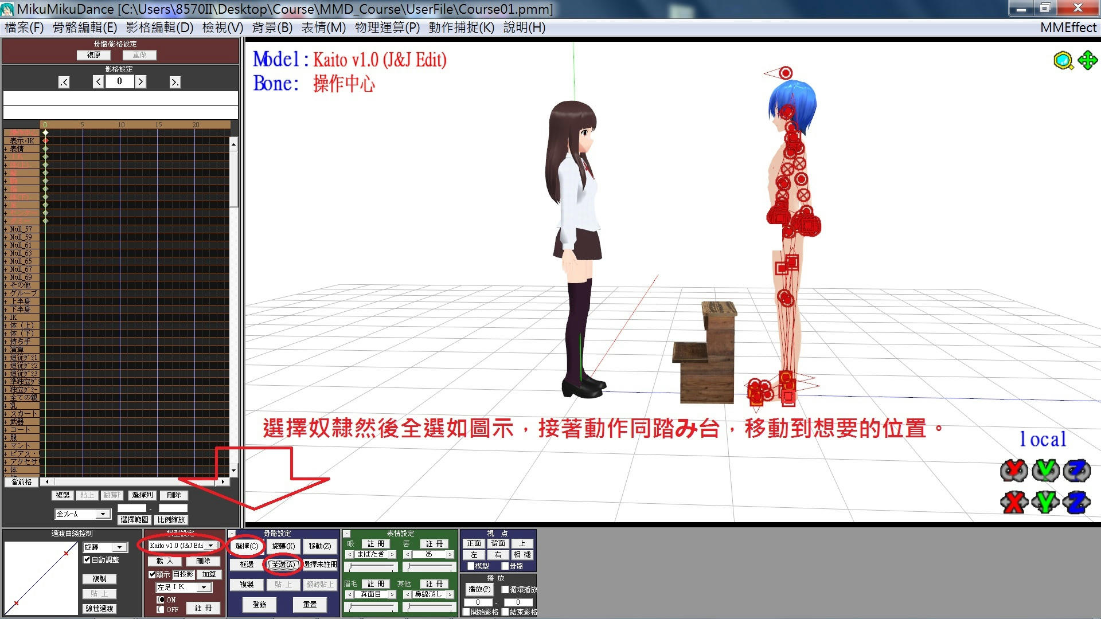Click next eyebrow morph arrow beside 真面目
Viewport: 1101px width, 619px height.
392,594
